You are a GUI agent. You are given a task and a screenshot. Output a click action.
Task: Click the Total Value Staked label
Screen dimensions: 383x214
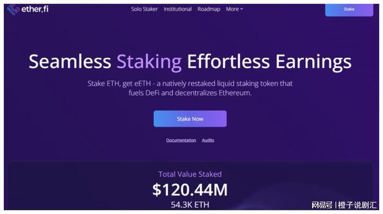tap(190, 174)
